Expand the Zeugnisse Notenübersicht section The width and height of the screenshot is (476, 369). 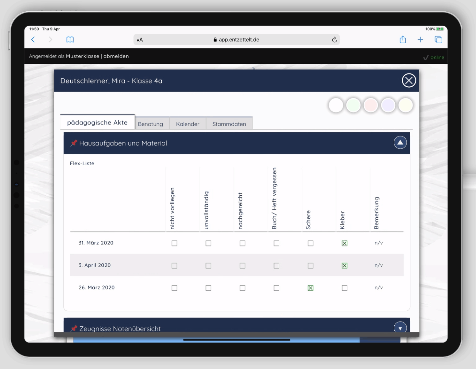tap(400, 328)
